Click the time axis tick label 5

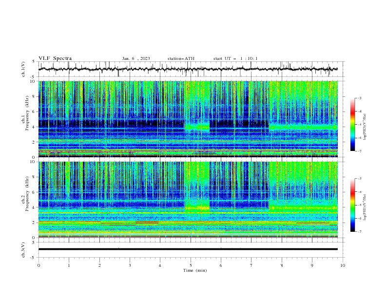[x=191, y=265]
